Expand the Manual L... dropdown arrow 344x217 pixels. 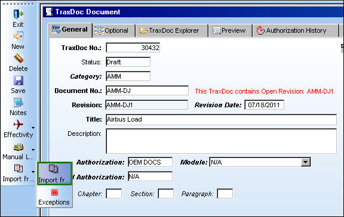[x=33, y=150]
